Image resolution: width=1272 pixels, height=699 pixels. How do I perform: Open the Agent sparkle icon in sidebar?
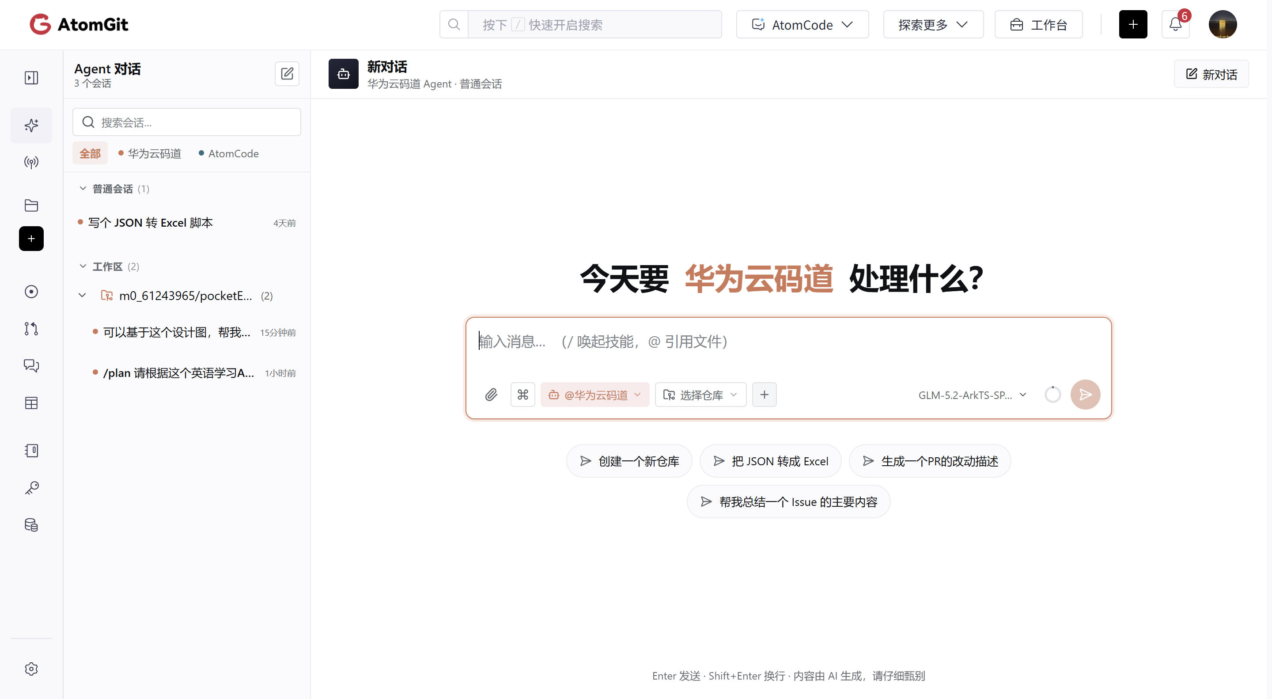[x=31, y=125]
